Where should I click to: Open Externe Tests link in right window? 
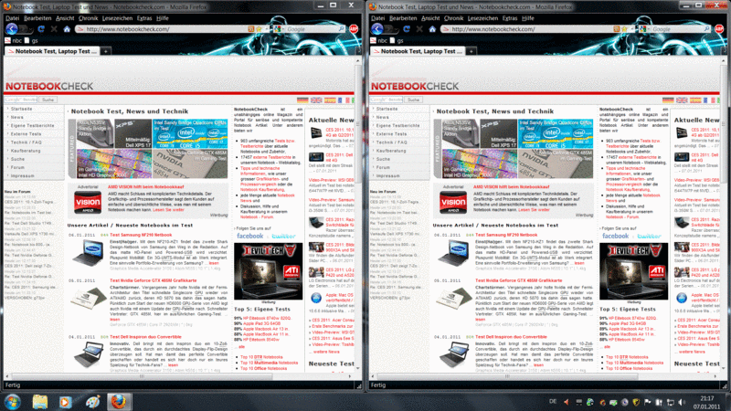[x=392, y=133]
